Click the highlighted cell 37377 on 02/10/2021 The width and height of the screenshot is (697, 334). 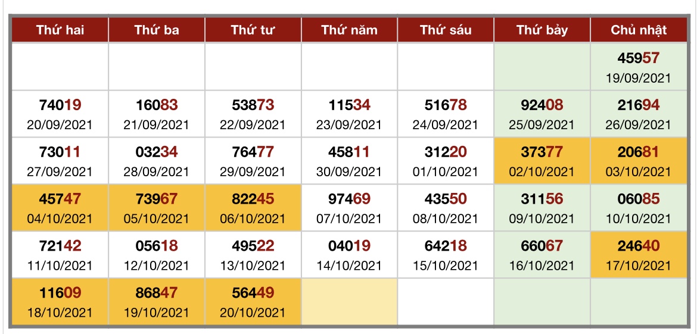542,161
